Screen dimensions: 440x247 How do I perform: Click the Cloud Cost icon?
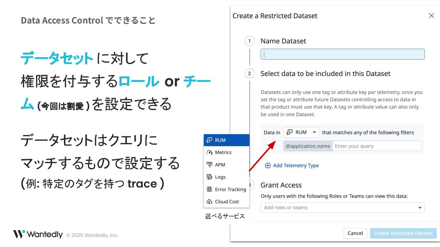point(209,202)
